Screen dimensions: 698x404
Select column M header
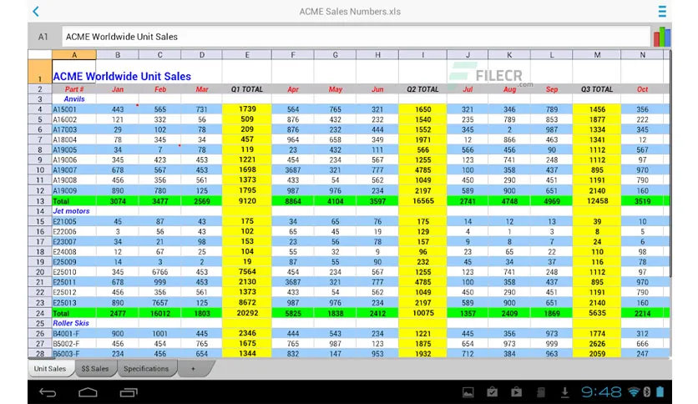pos(597,55)
